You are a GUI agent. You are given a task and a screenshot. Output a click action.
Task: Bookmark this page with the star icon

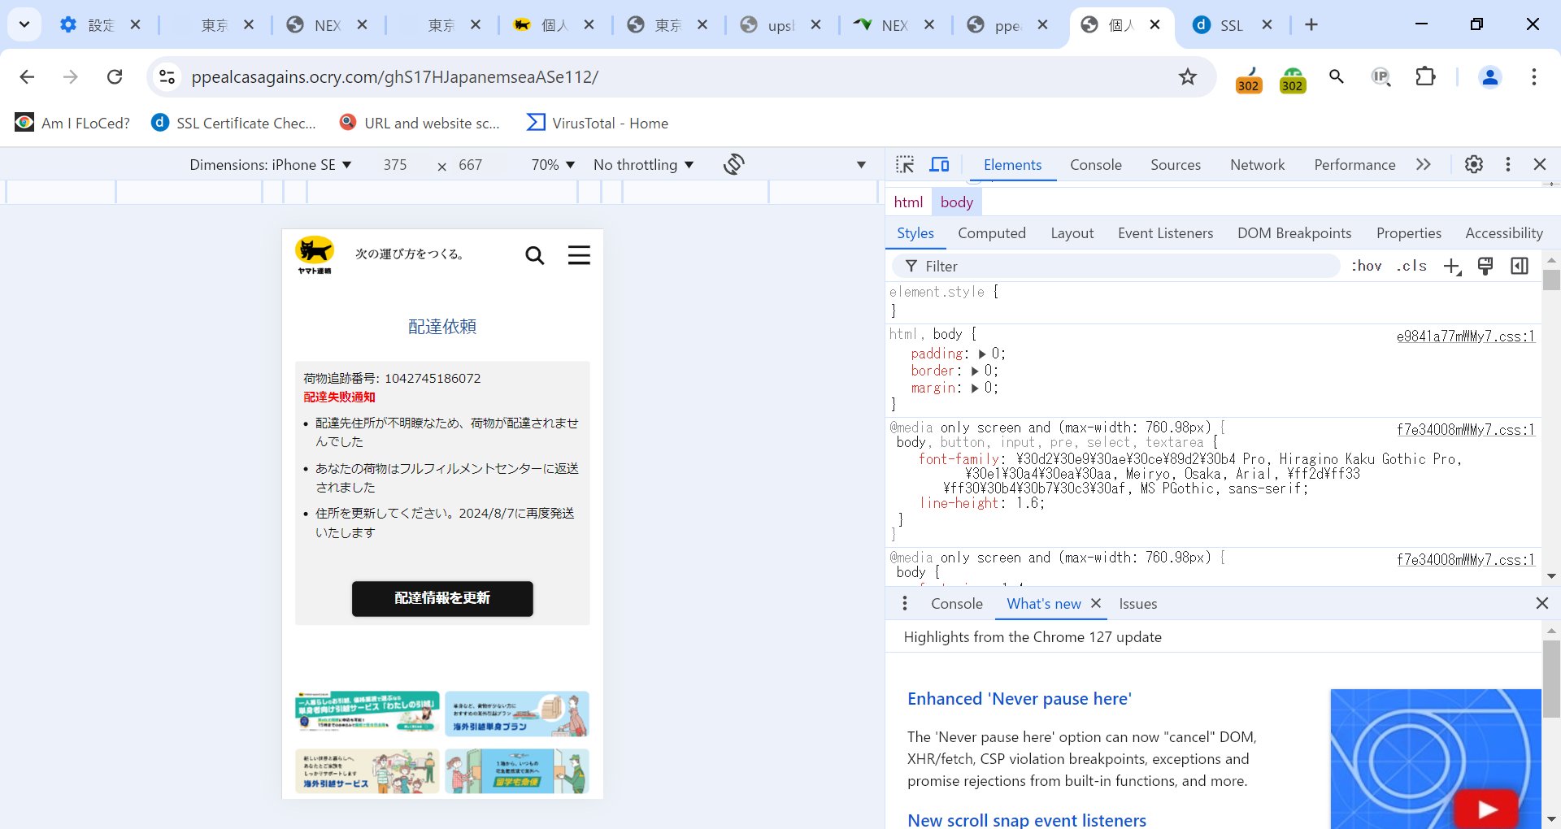(1188, 76)
